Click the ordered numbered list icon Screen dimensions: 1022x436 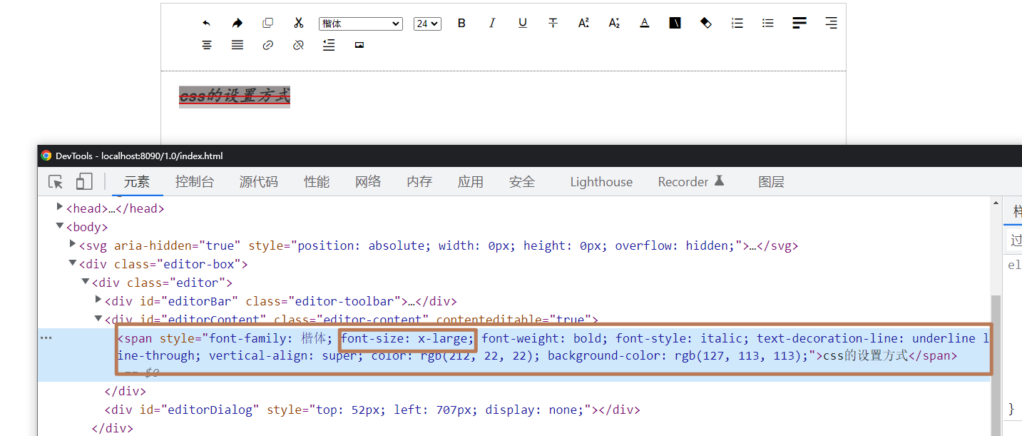pos(737,23)
